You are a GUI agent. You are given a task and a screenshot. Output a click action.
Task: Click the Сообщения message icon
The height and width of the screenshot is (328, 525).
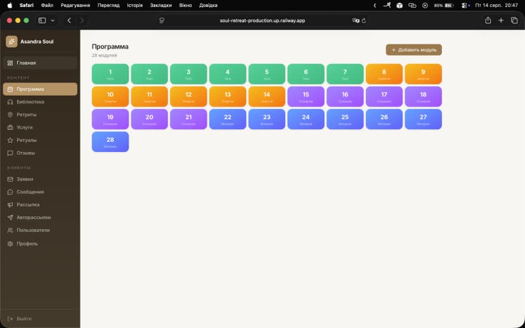(x=10, y=192)
